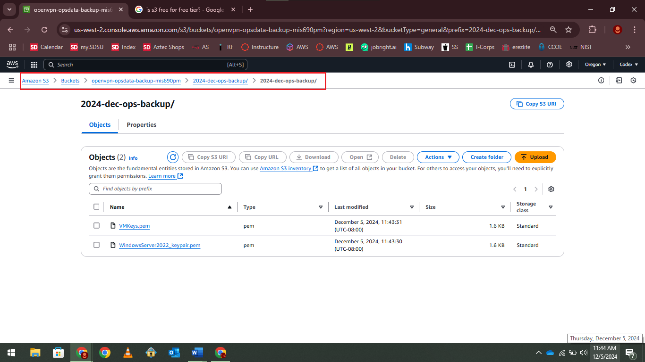The width and height of the screenshot is (645, 362).
Task: Open WindowsServer2022_keypair.pem object link
Action: click(160, 245)
